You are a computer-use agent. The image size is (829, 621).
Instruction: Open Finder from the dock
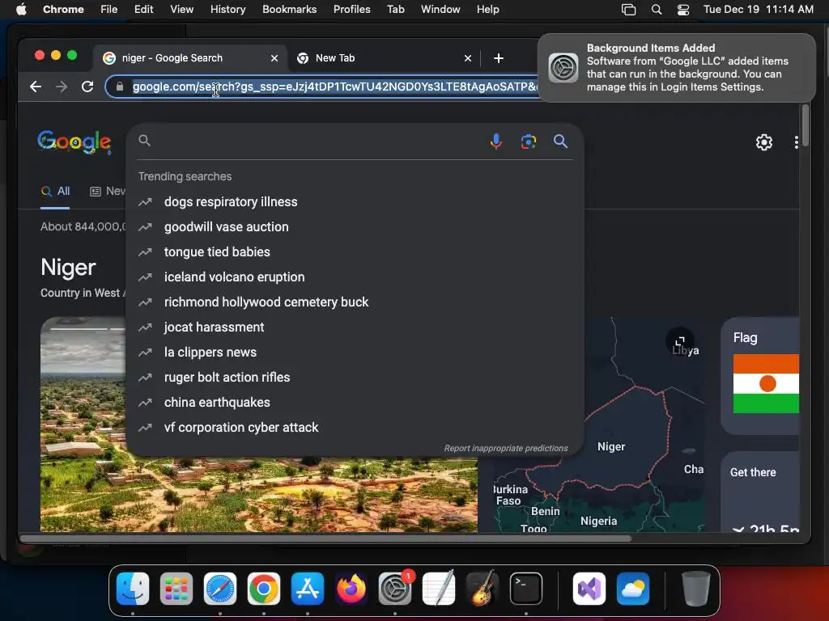[x=132, y=589]
